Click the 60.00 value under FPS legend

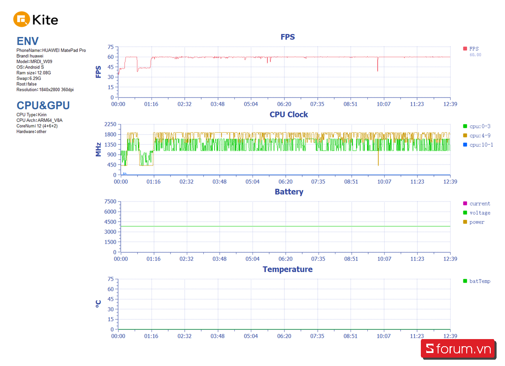pos(476,55)
